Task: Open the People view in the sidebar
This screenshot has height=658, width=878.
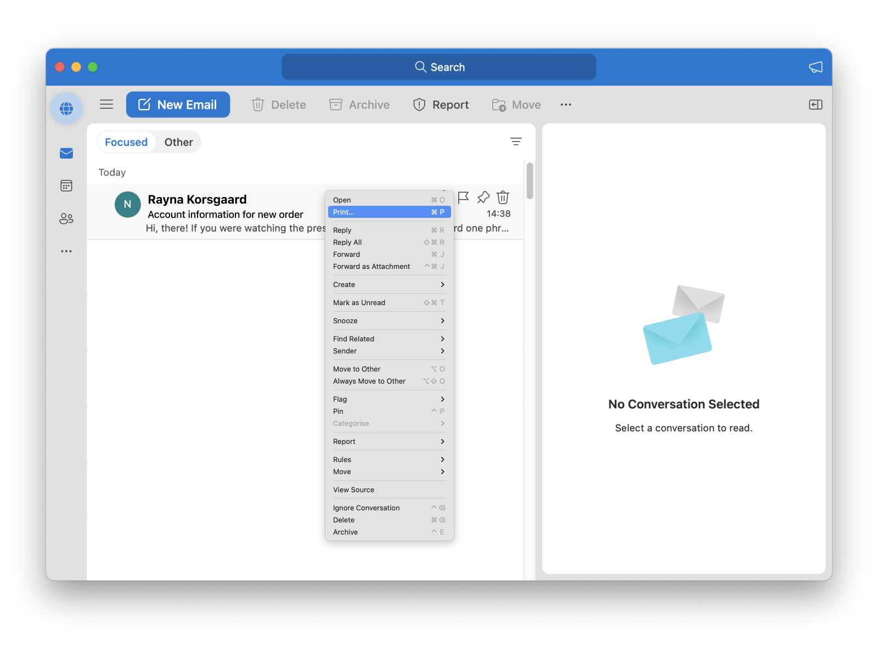Action: (66, 218)
